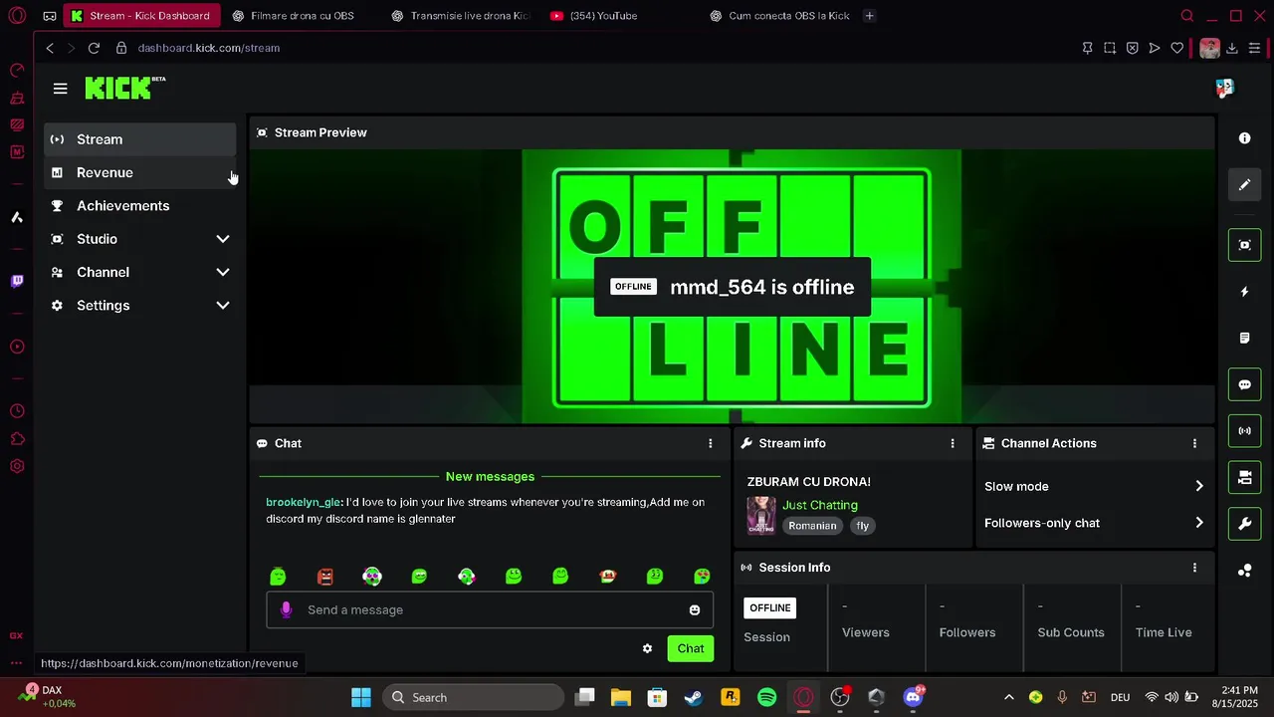Open Steam from the taskbar

pos(694,697)
